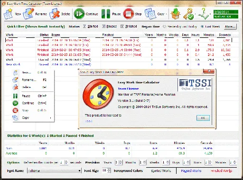Viewport: 243px width, 180px height.
Task: Click the golden key license icon
Action: [188, 14]
